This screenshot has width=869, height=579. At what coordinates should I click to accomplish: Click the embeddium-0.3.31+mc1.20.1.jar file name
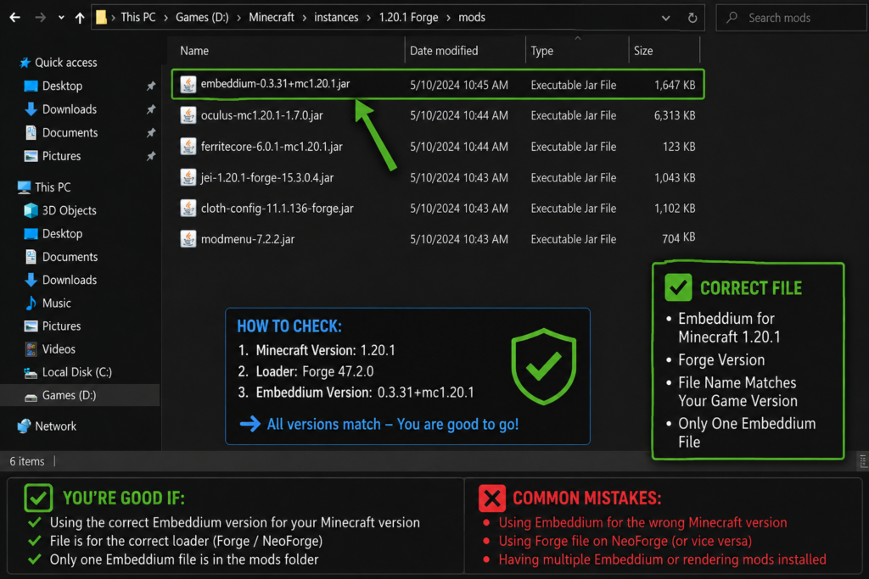(276, 84)
